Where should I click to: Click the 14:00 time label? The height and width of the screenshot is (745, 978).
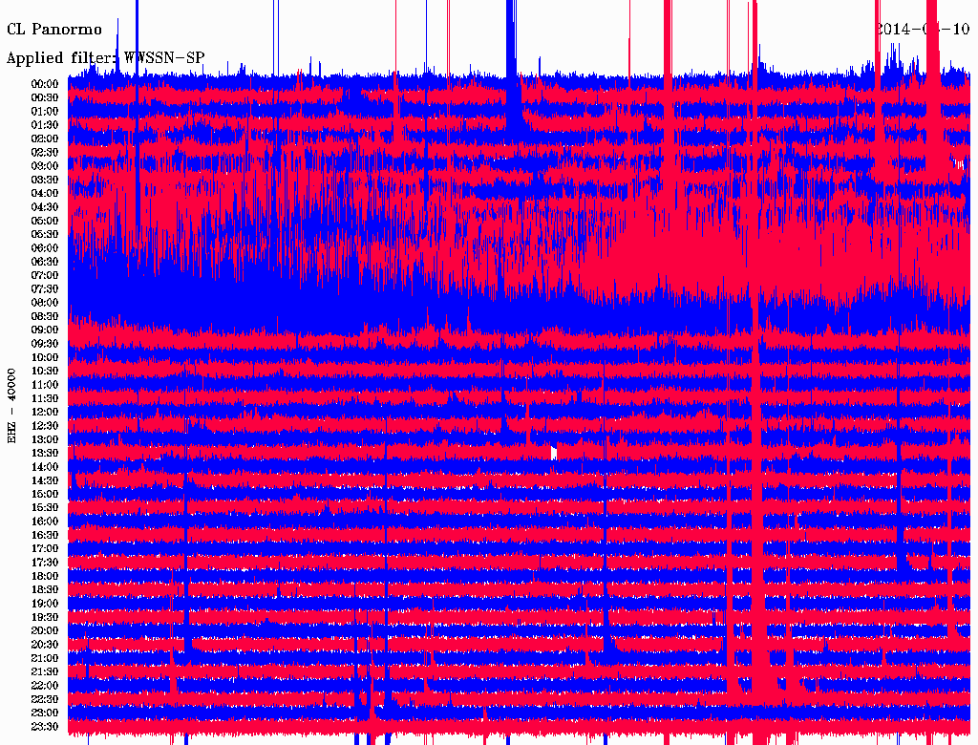[45, 467]
